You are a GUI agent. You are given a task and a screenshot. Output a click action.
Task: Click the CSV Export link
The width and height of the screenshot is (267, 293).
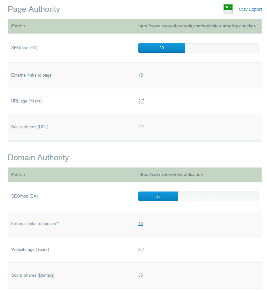point(250,9)
